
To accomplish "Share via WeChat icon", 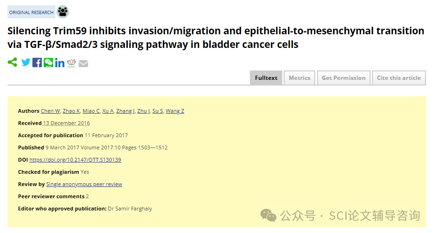I will (x=48, y=62).
